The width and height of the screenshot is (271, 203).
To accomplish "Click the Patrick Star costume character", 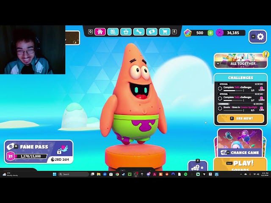I will pos(134,94).
